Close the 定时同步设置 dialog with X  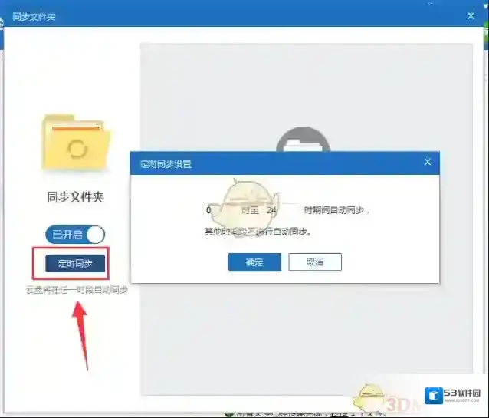tap(428, 162)
